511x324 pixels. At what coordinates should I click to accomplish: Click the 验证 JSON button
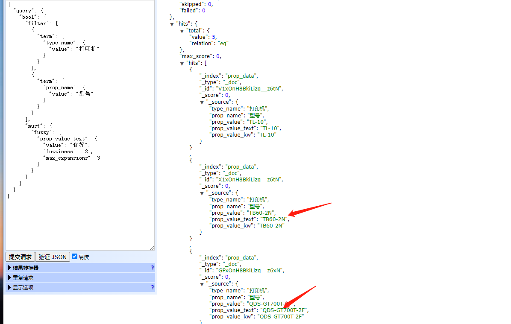point(53,257)
